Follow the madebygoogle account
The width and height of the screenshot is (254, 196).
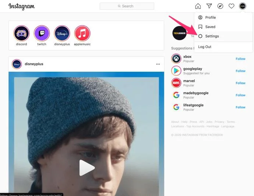(240, 95)
